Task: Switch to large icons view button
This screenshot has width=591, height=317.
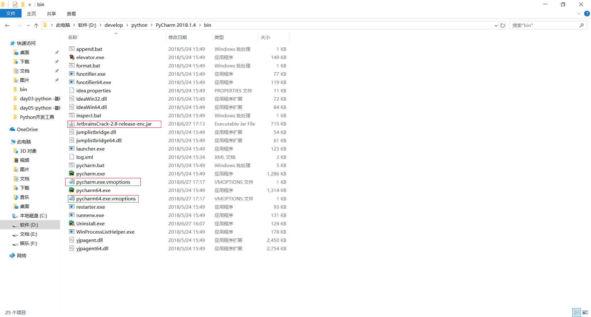Action: point(585,312)
